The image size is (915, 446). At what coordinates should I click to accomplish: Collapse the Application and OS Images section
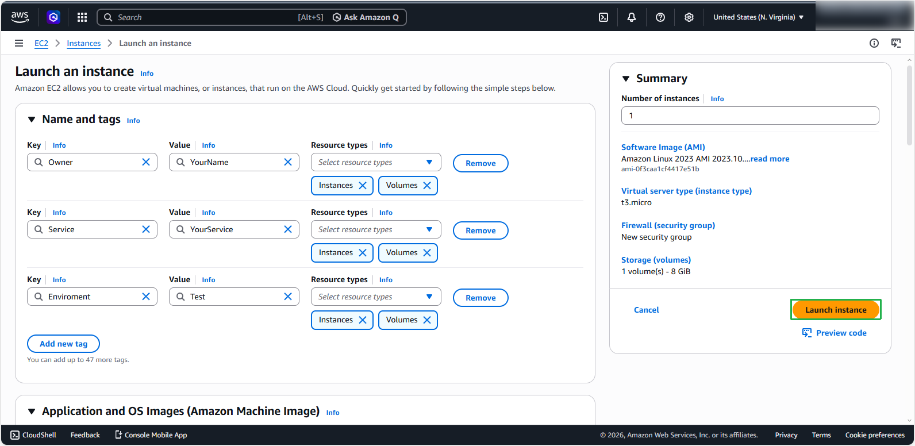(x=32, y=412)
